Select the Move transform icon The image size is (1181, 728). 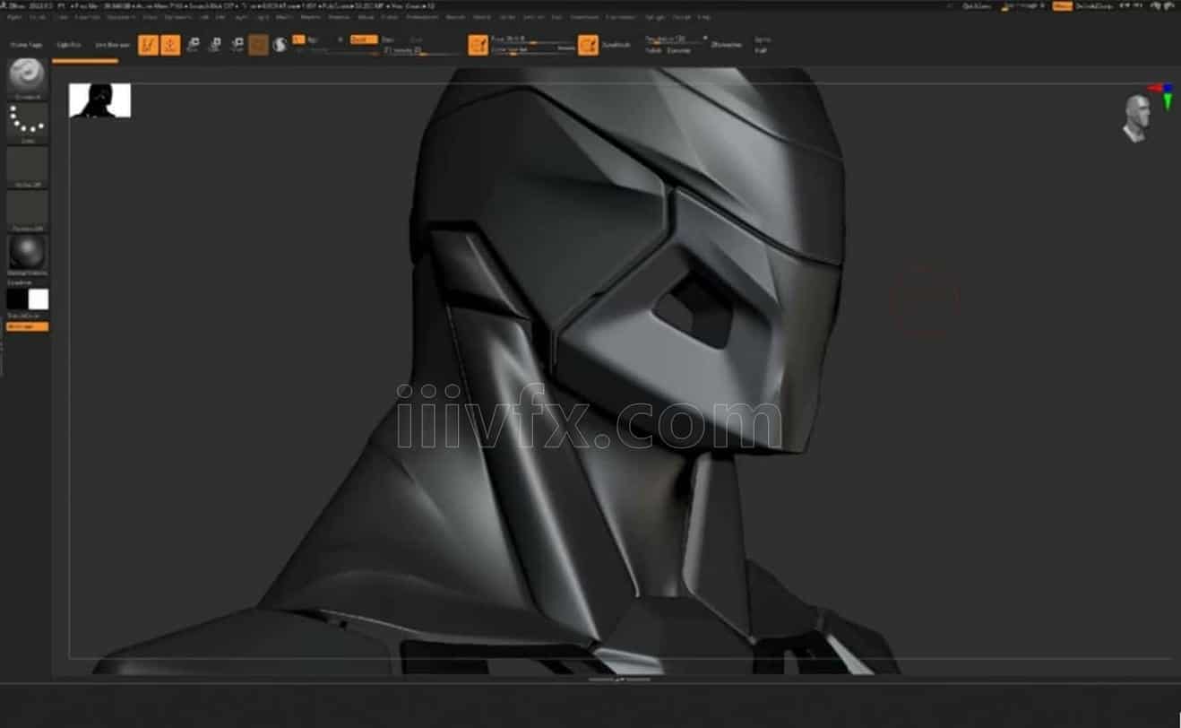pyautogui.click(x=193, y=44)
